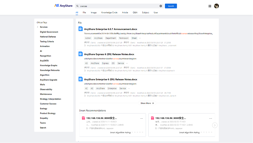Click folder path icon under Express 6 Release Notes
This screenshot has width=253, height=143.
[x=85, y=71]
